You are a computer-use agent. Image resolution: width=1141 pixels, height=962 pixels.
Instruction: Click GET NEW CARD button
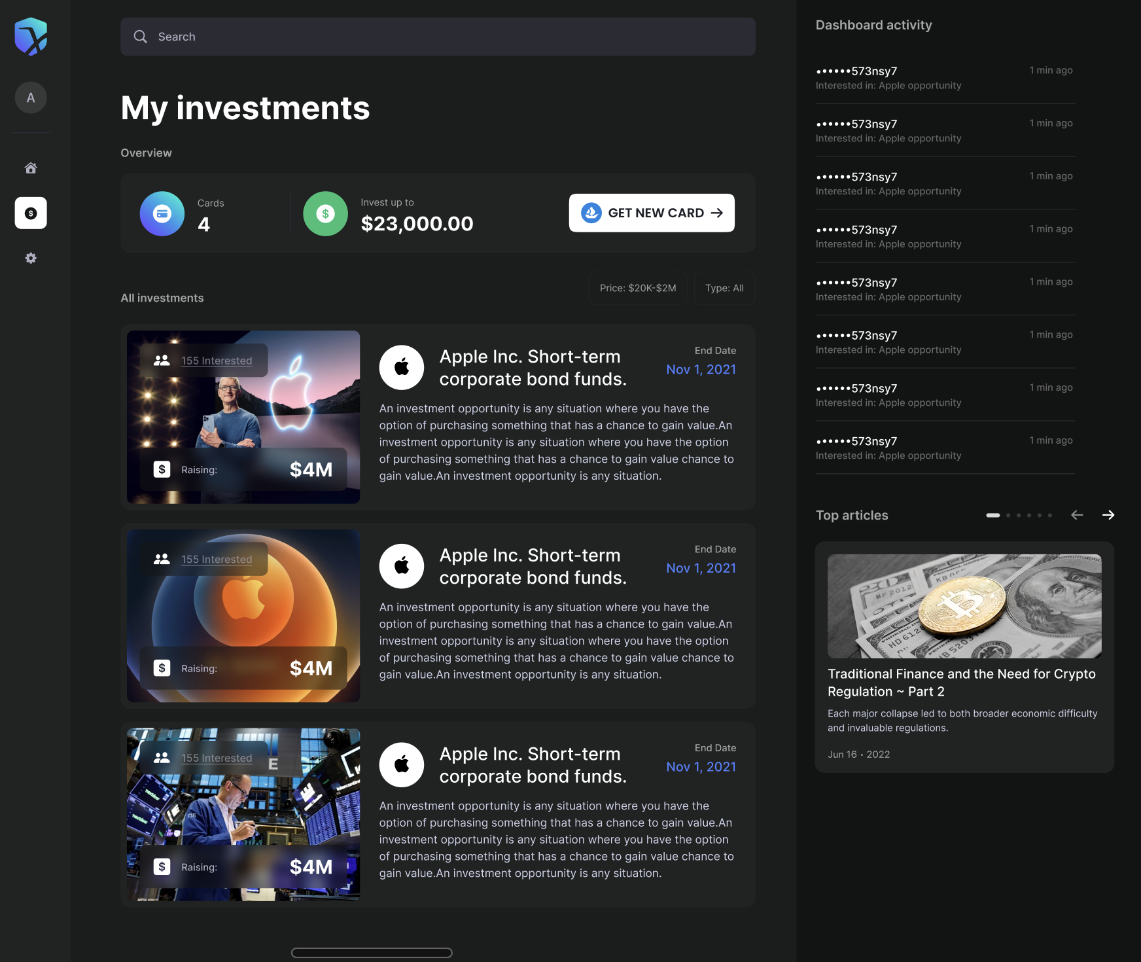pyautogui.click(x=652, y=213)
